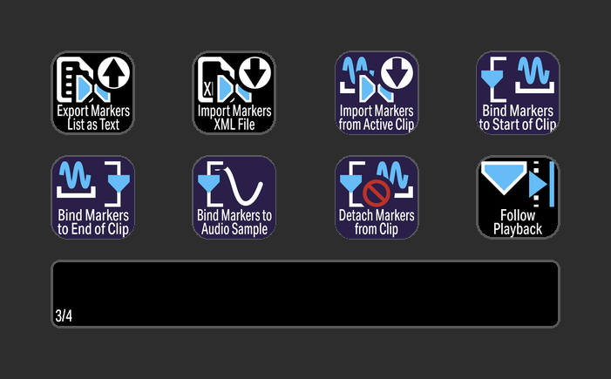Choose Bind Markers to Start of Clip
The width and height of the screenshot is (611, 379).
tap(518, 92)
